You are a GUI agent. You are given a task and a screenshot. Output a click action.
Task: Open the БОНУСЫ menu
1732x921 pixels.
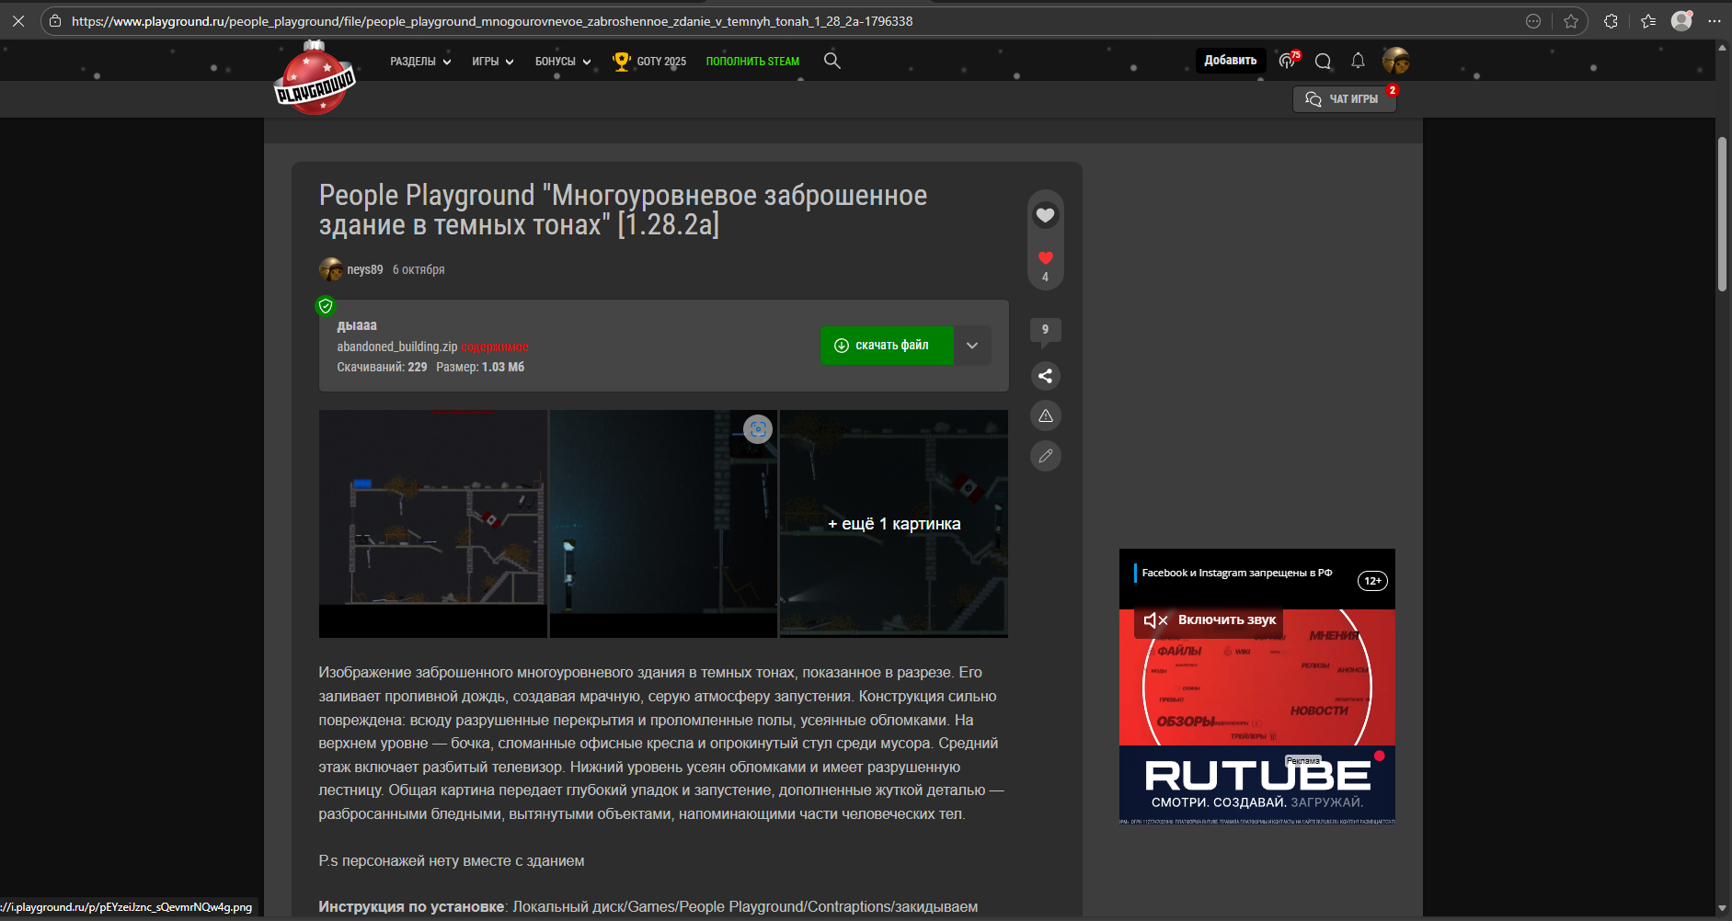point(563,62)
